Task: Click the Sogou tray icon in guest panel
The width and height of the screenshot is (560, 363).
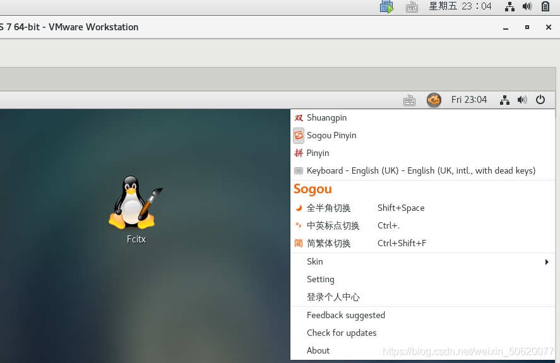Action: coord(434,100)
